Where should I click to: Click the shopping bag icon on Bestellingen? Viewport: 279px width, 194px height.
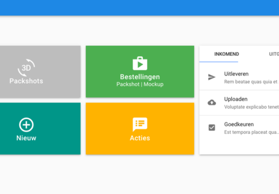point(140,63)
